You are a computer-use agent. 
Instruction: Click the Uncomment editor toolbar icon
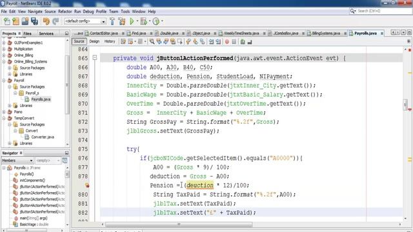250,41
